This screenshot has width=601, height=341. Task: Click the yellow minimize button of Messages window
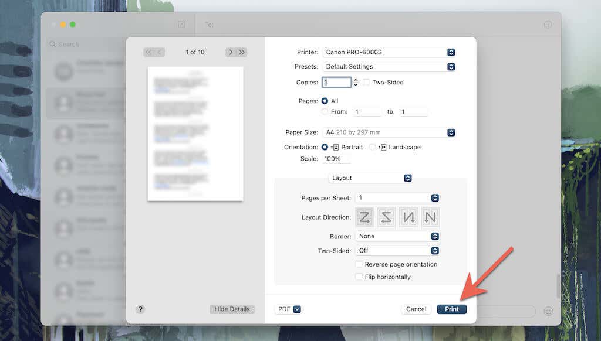click(x=63, y=25)
